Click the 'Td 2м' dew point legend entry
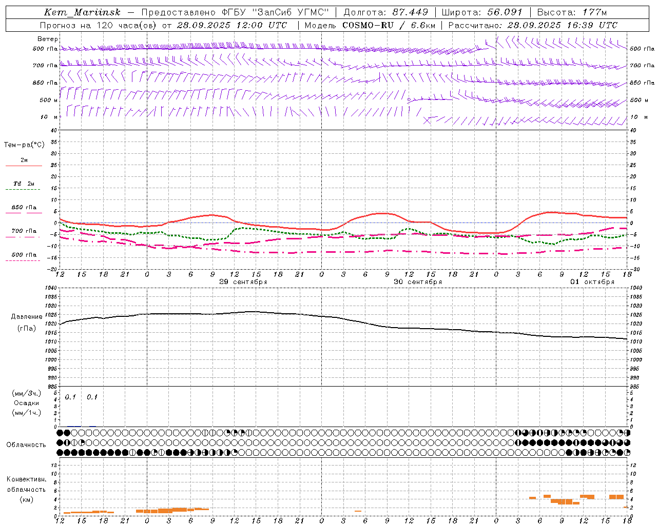The image size is (657, 525). pyautogui.click(x=24, y=184)
